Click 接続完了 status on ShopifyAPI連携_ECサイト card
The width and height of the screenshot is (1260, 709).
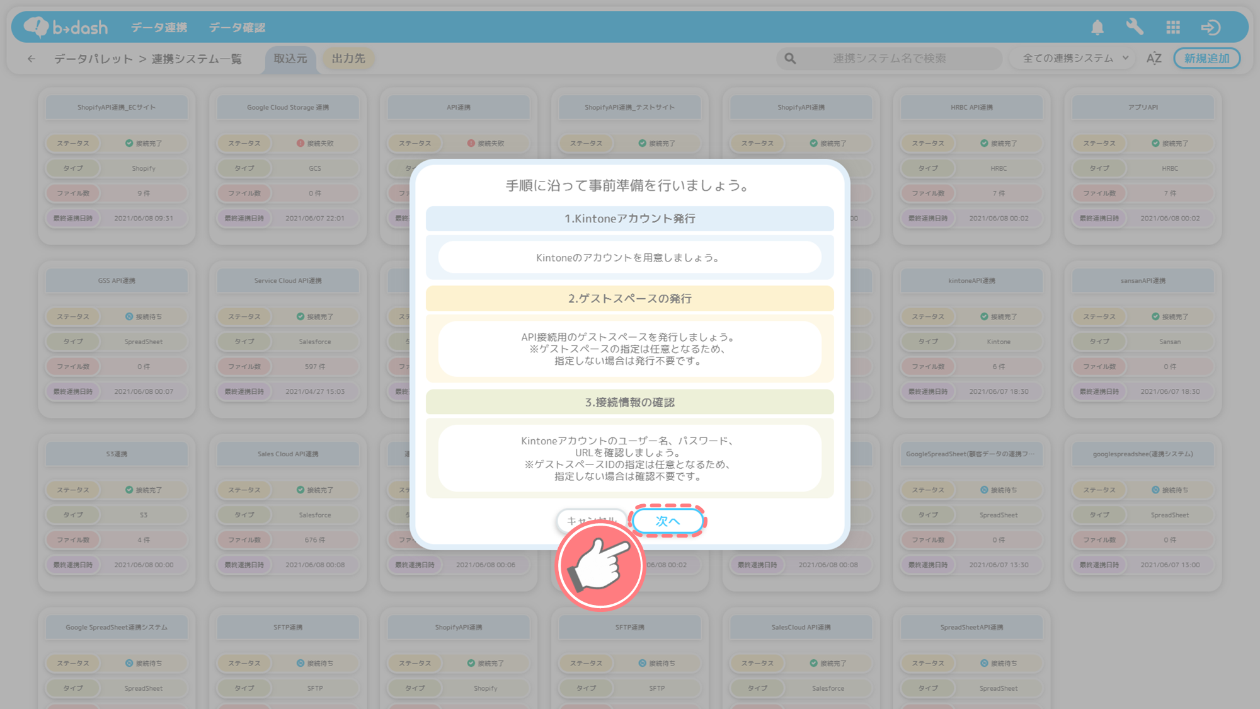(144, 143)
